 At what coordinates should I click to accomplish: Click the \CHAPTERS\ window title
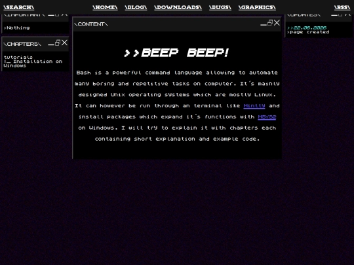(x=22, y=44)
